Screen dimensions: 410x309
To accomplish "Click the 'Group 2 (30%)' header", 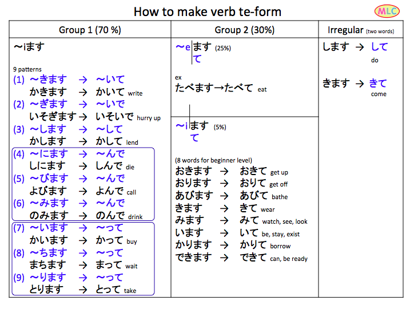I will (x=245, y=30).
